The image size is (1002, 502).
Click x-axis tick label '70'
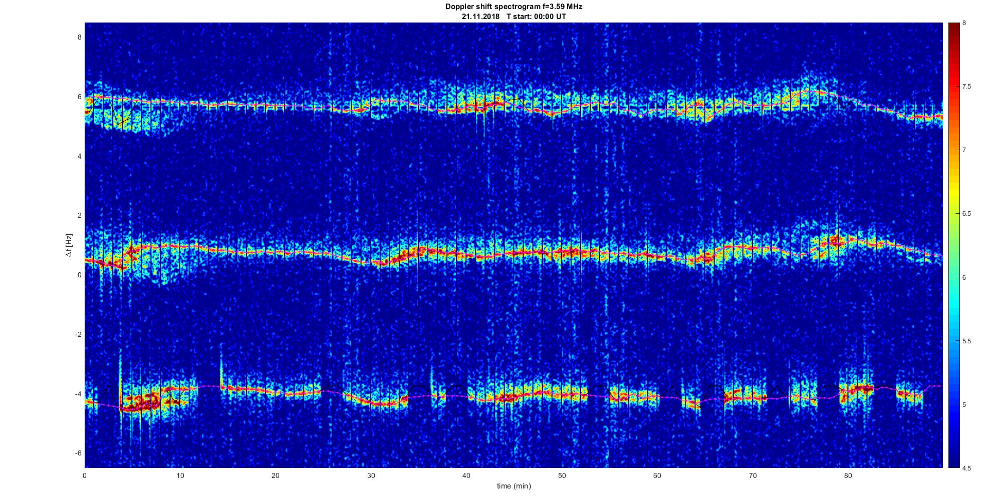pyautogui.click(x=753, y=475)
